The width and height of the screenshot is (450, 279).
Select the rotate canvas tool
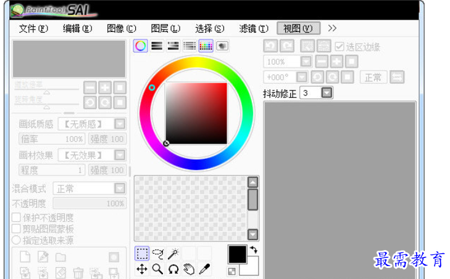tap(173, 269)
